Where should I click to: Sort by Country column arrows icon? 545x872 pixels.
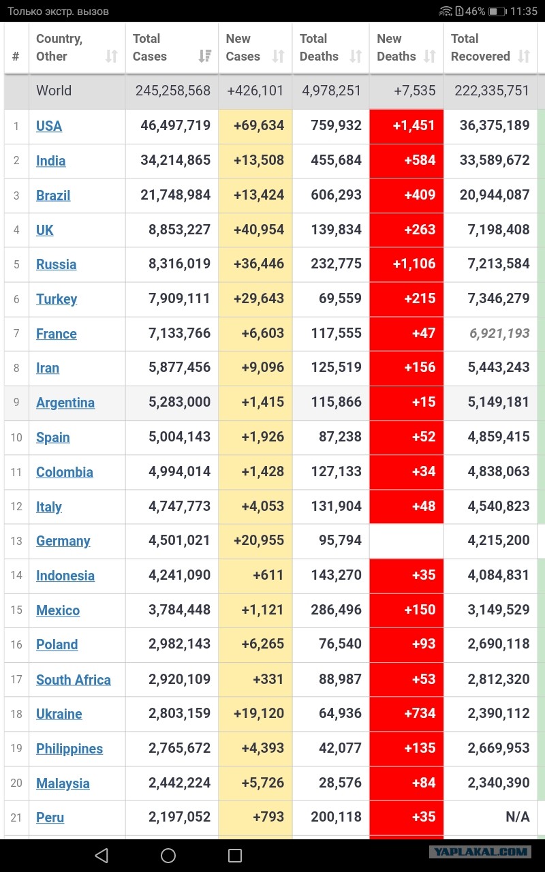point(112,57)
